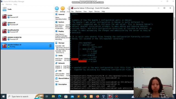Minimize the apache2 debian 10 VM window

[158, 8]
